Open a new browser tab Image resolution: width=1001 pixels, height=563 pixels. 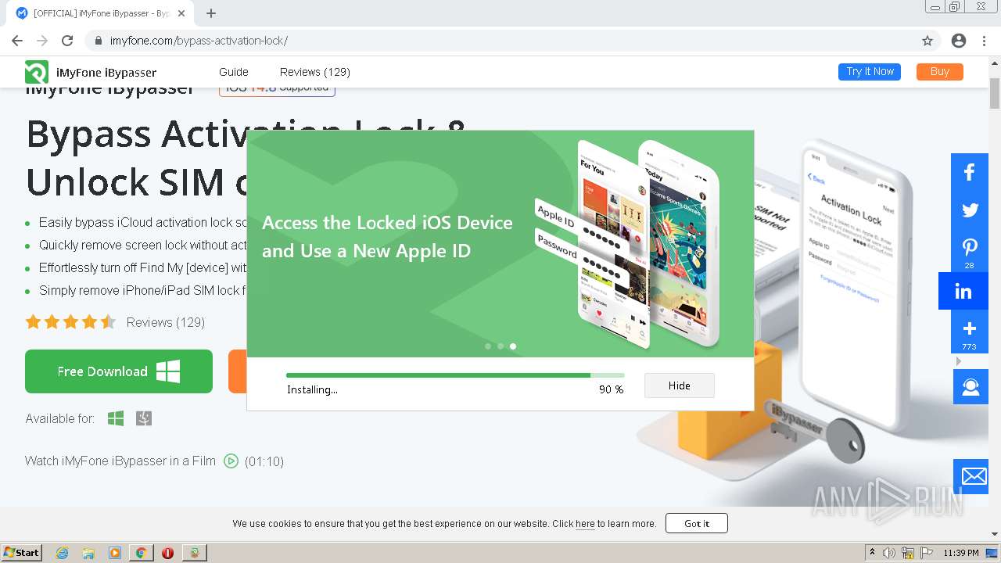point(211,13)
